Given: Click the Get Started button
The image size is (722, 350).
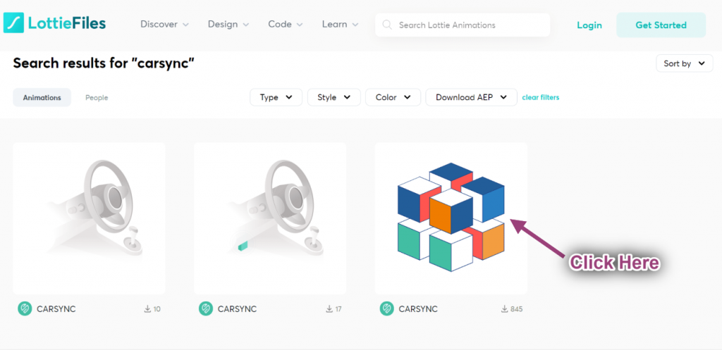Looking at the screenshot, I should coord(661,25).
